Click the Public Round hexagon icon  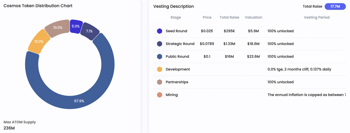point(160,57)
